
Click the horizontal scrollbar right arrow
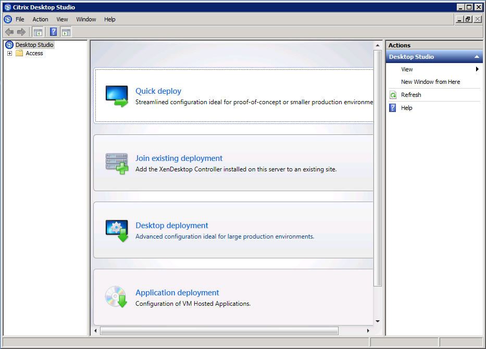[368, 331]
